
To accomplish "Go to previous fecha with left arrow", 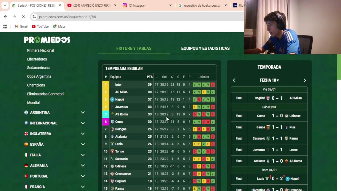I will (234, 80).
